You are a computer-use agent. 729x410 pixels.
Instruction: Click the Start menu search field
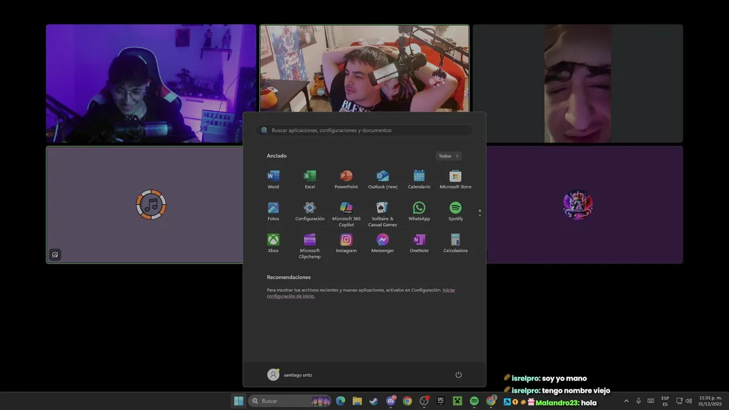tap(364, 130)
